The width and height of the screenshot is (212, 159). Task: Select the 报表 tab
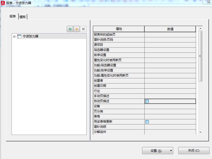click(x=13, y=16)
